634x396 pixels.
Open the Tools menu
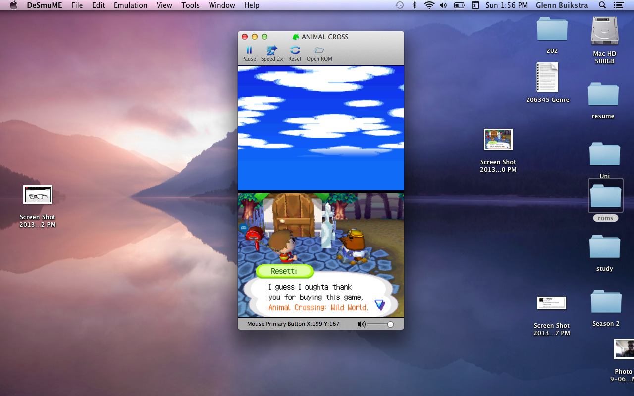190,5
